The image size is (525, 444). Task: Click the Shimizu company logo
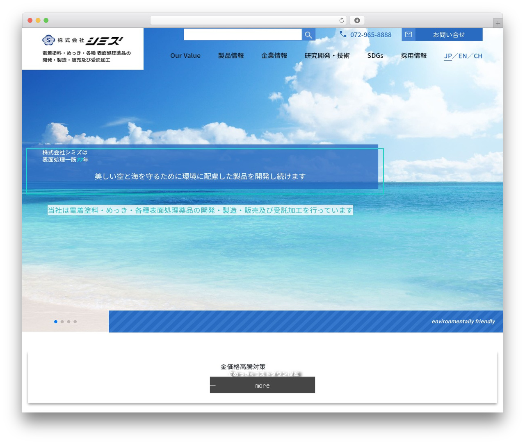(x=82, y=40)
